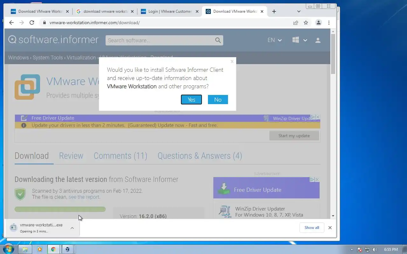Click the share page icon in address bar

point(296,23)
